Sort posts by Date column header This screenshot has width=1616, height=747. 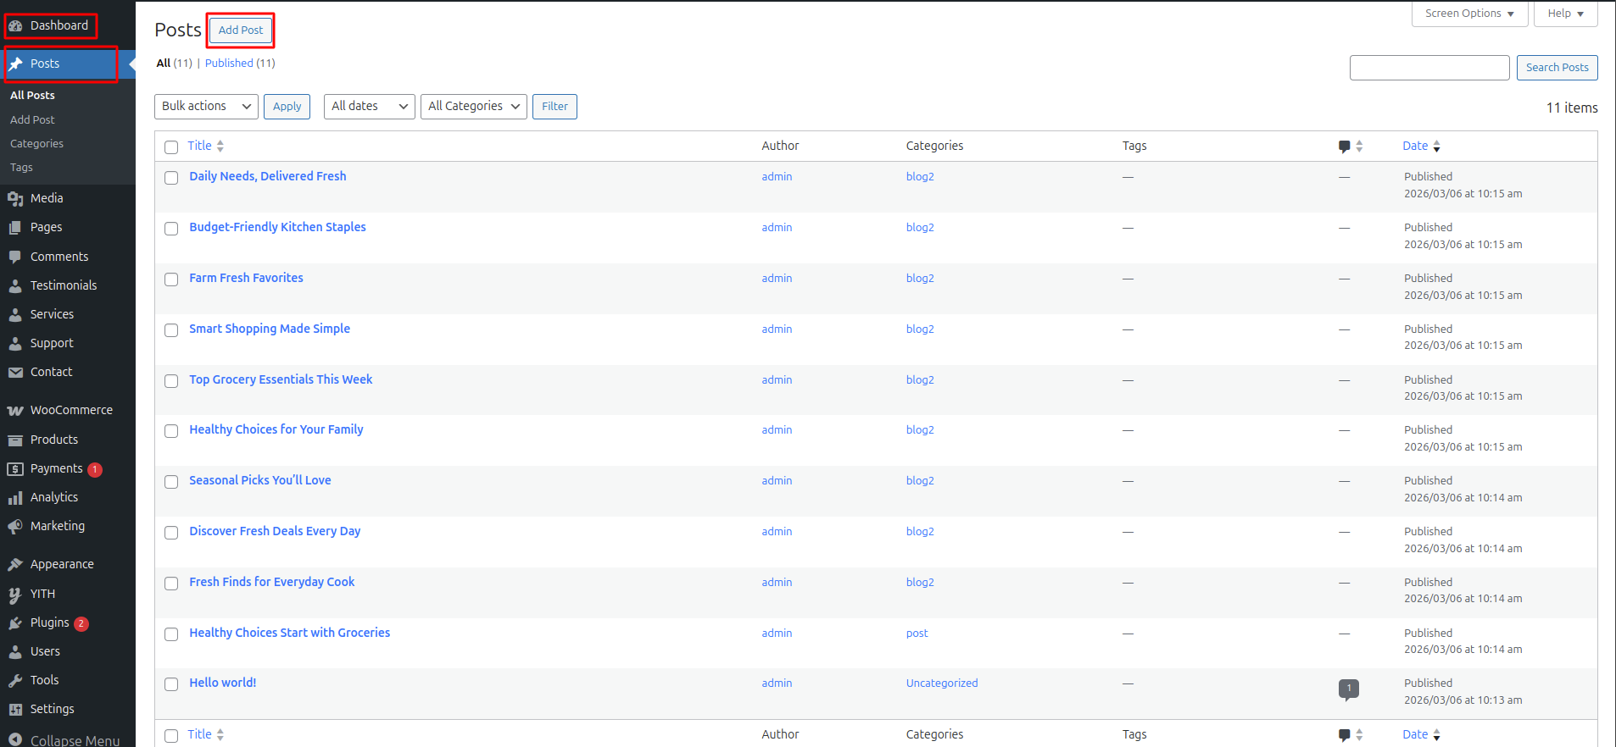click(1421, 146)
